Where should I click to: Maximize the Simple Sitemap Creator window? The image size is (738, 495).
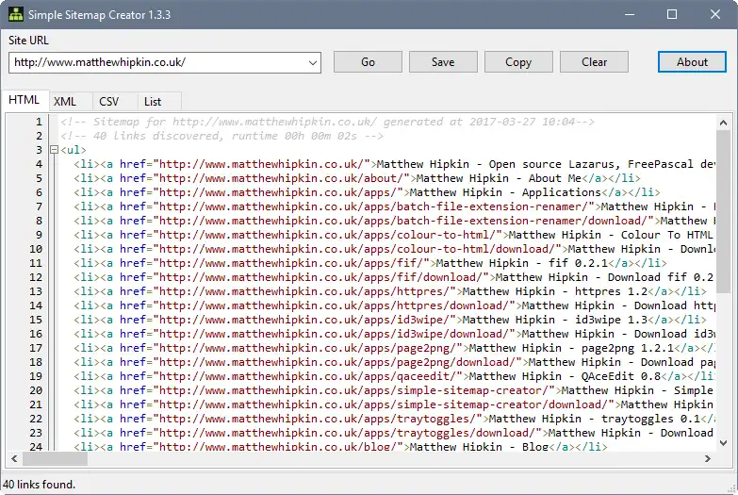[672, 14]
